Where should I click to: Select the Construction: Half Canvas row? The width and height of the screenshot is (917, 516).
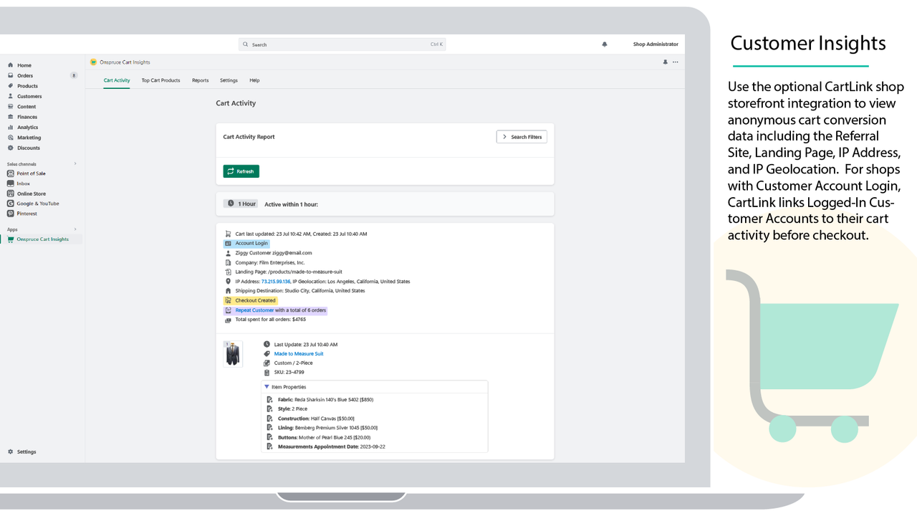coord(316,419)
